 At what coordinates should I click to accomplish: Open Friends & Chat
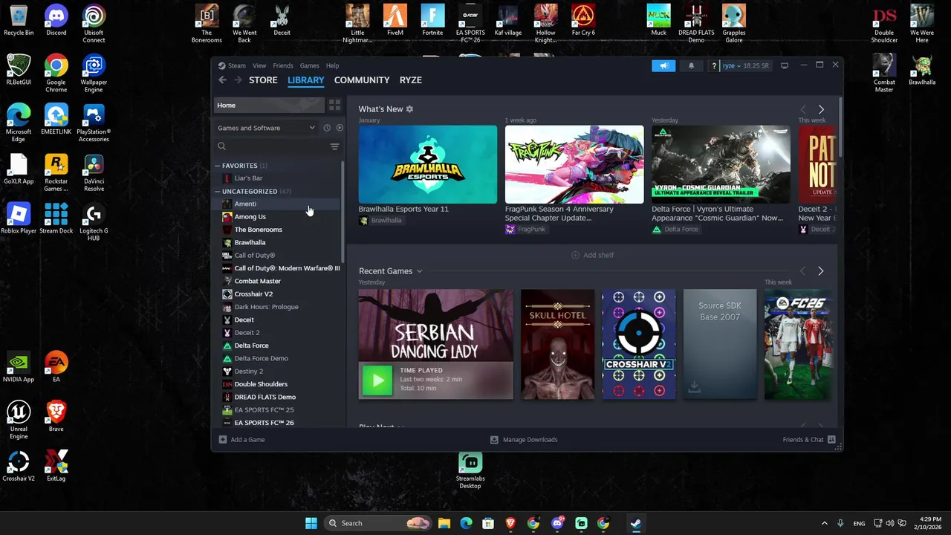[809, 440]
